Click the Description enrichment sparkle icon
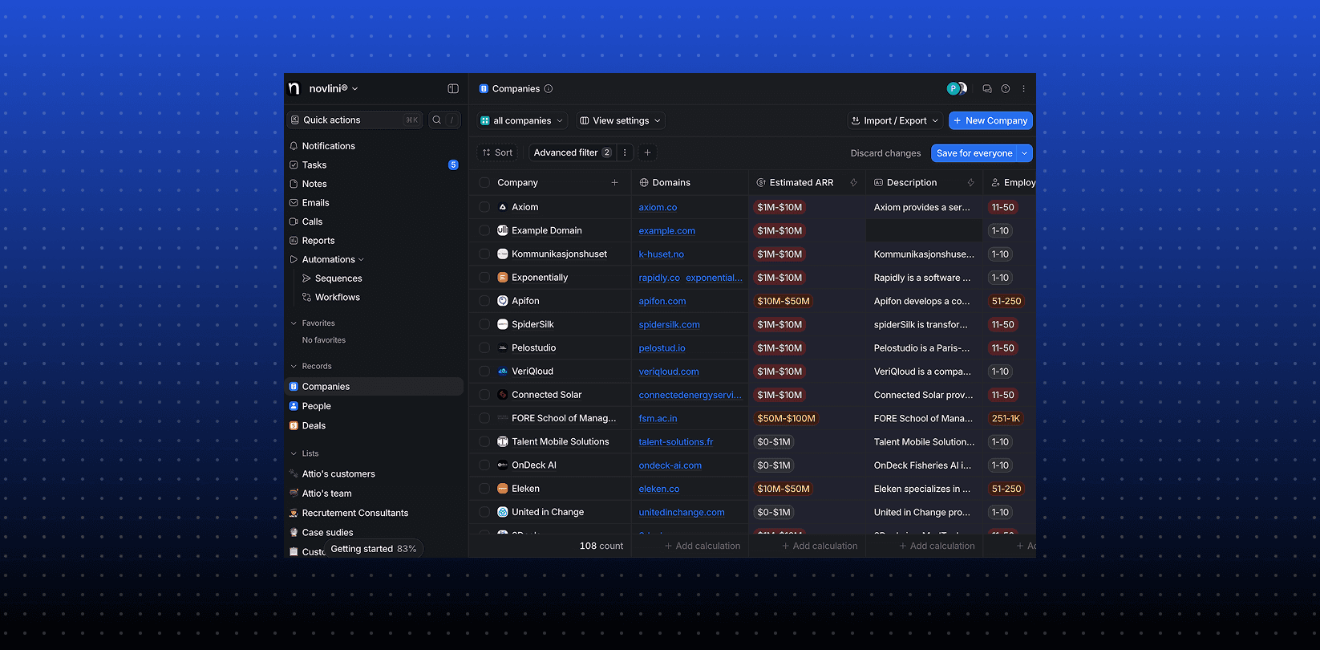The image size is (1320, 650). pos(970,183)
